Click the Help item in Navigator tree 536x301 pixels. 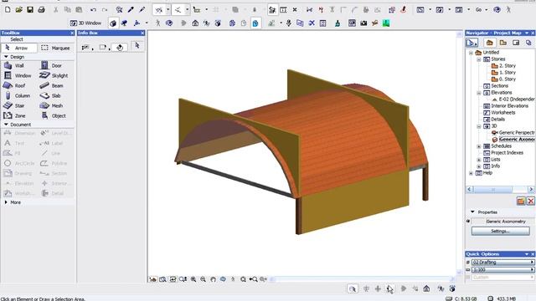pos(484,173)
